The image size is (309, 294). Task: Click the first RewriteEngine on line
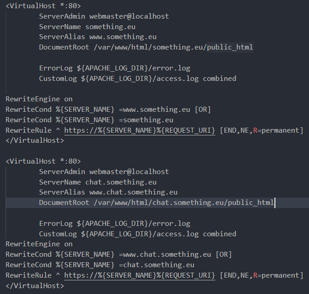[x=39, y=99]
